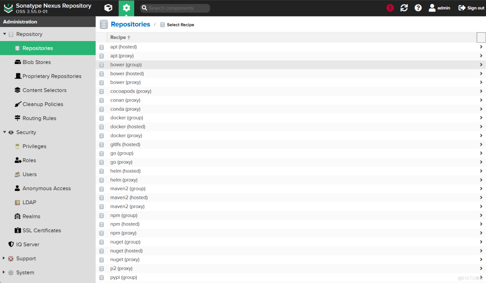This screenshot has height=283, width=486.
Task: Select the npm (group) recipe
Action: [x=291, y=215]
